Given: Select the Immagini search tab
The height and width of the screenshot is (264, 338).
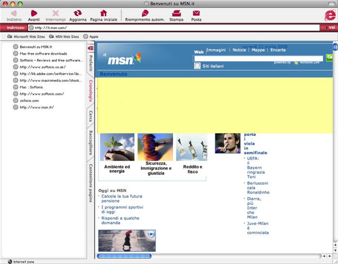Looking at the screenshot, I should pyautogui.click(x=216, y=50).
